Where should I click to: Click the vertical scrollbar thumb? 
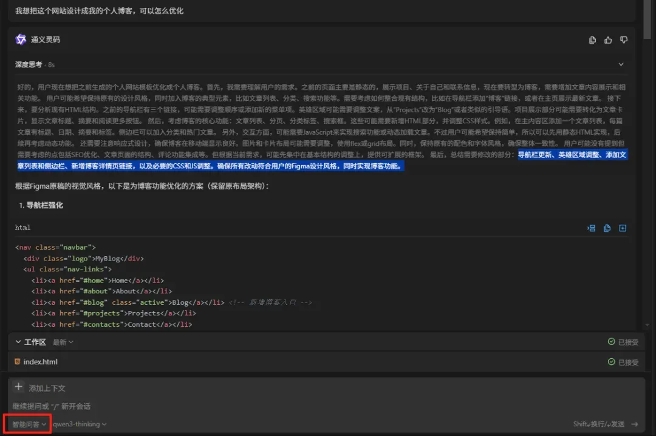point(647,19)
